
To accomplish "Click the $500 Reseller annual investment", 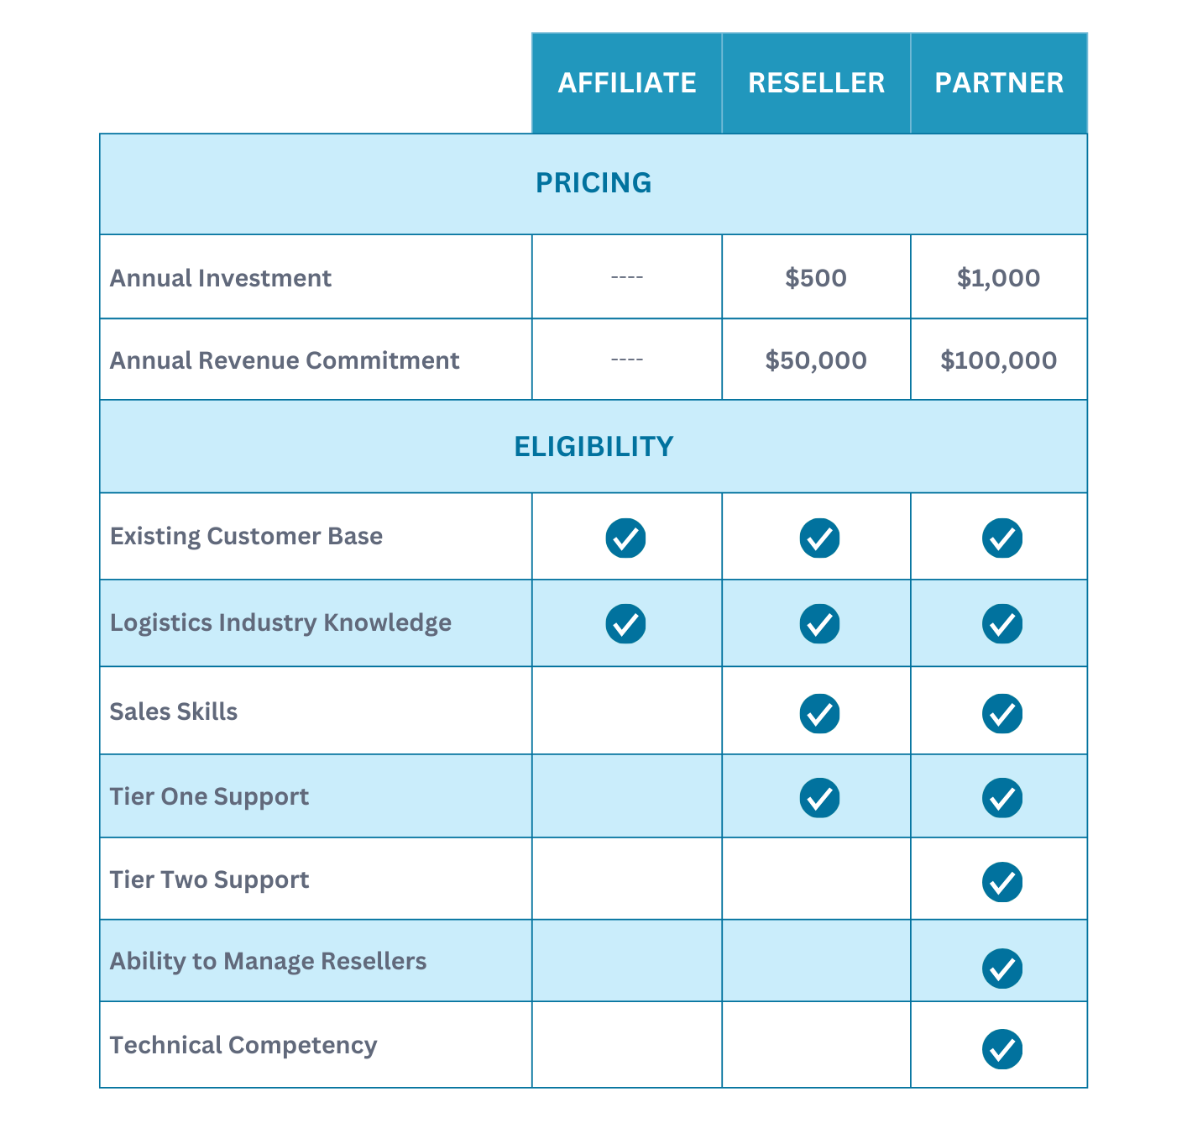I will 816,278.
